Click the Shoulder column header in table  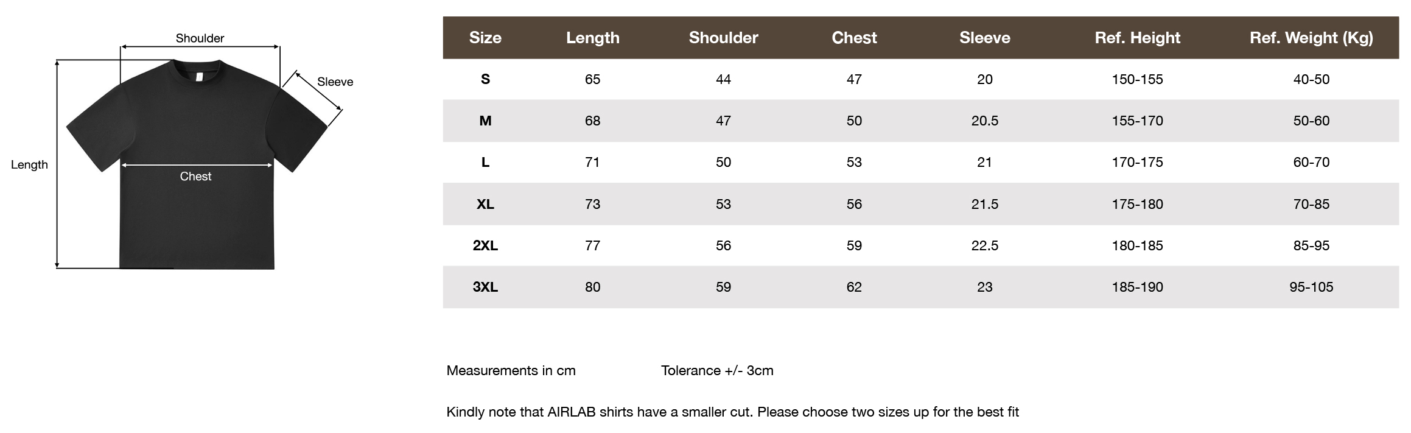tap(723, 38)
